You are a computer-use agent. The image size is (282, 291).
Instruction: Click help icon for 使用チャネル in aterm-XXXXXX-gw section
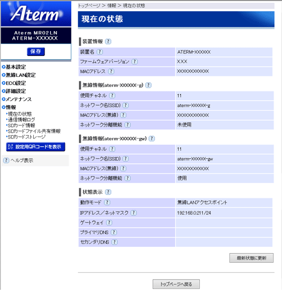112,149
